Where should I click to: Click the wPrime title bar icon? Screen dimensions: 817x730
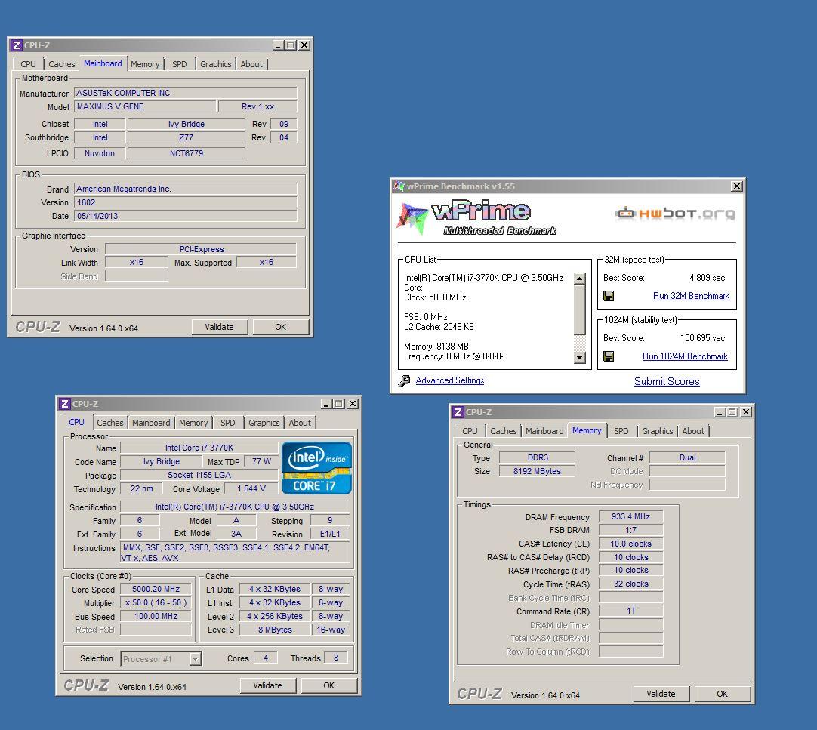pos(399,186)
